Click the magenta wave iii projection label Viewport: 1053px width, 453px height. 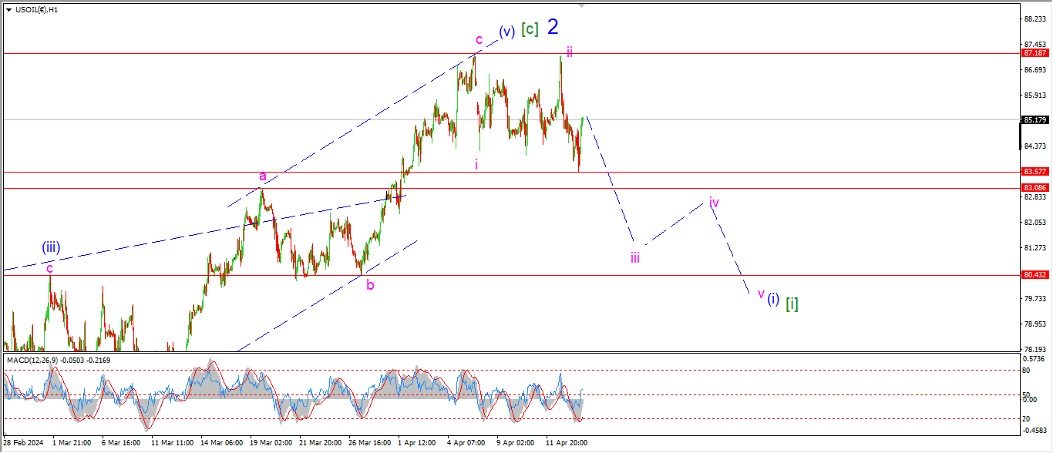click(634, 257)
